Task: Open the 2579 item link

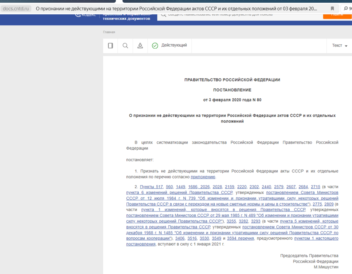Action: 279,187
